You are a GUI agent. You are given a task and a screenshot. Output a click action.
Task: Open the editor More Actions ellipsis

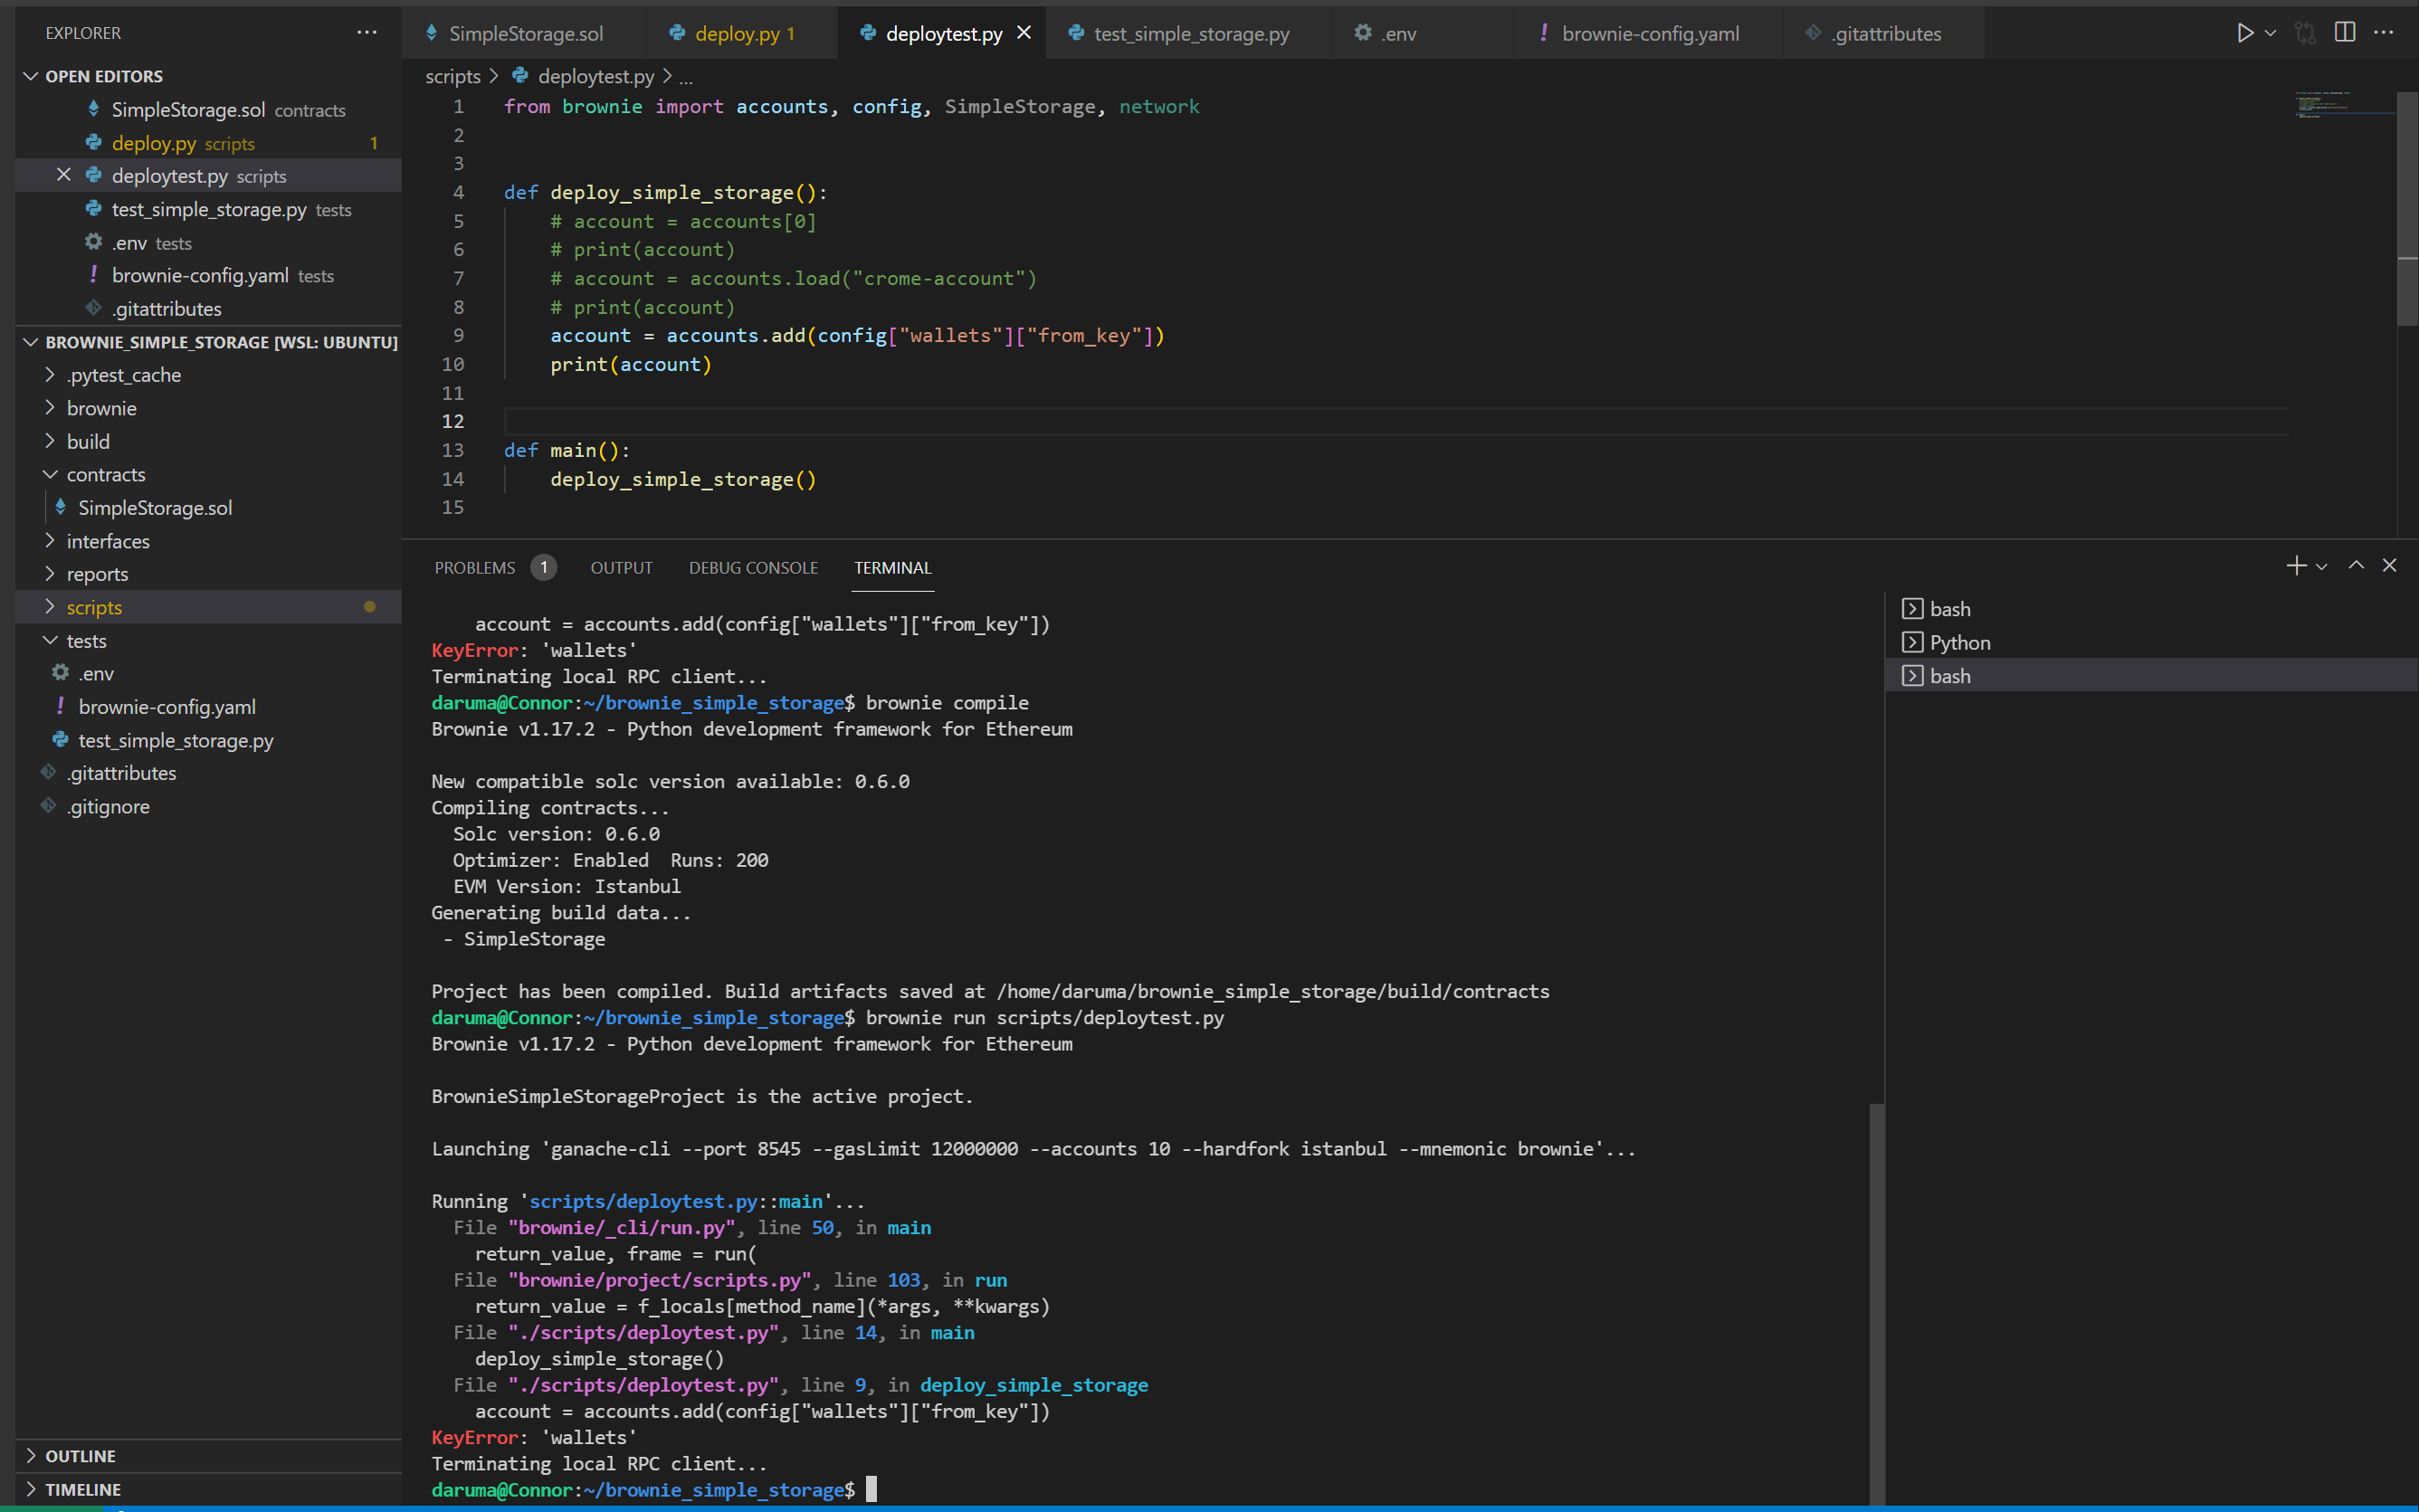tap(2384, 33)
